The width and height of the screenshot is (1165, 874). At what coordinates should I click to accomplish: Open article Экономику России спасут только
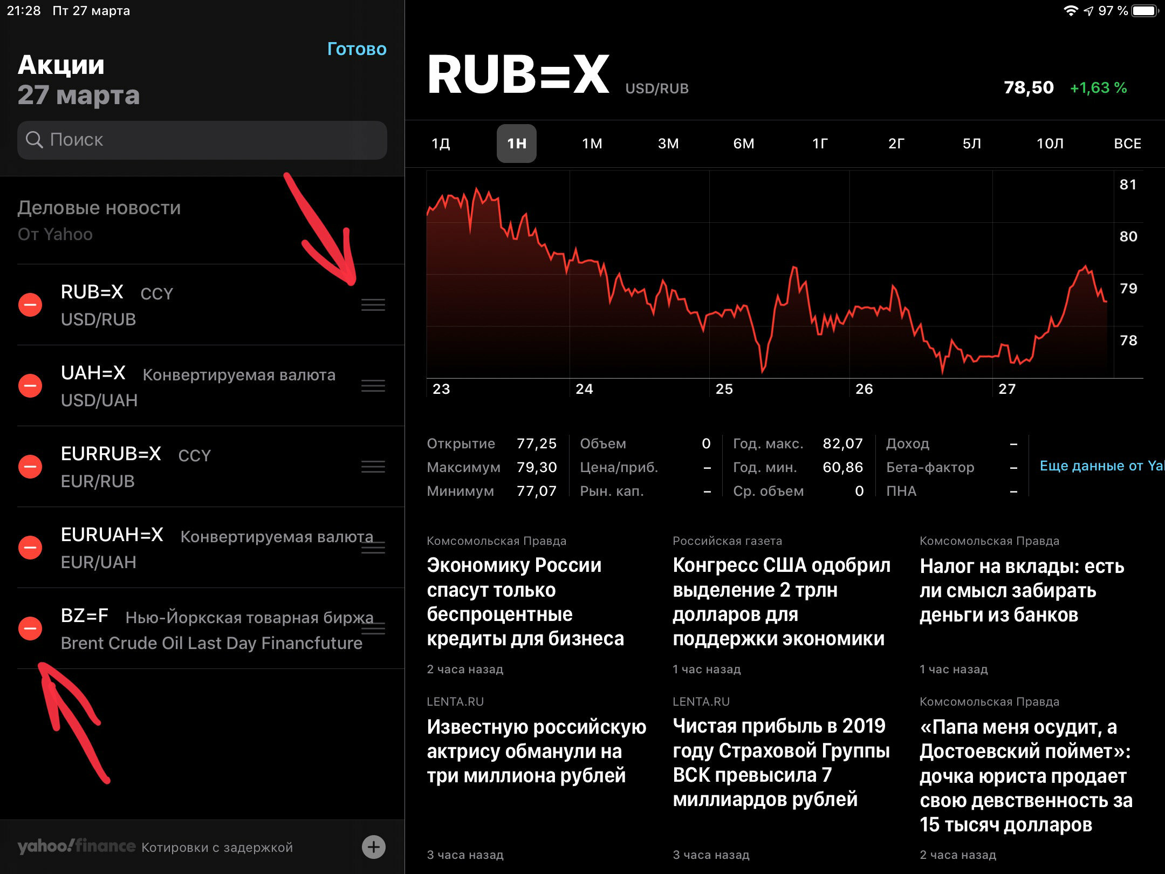526,602
